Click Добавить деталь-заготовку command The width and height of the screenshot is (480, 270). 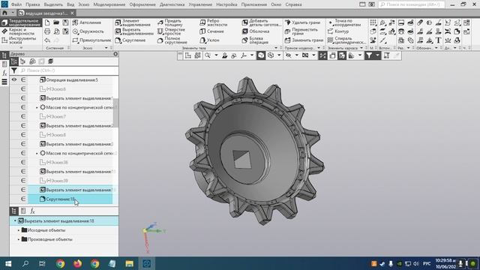click(261, 22)
